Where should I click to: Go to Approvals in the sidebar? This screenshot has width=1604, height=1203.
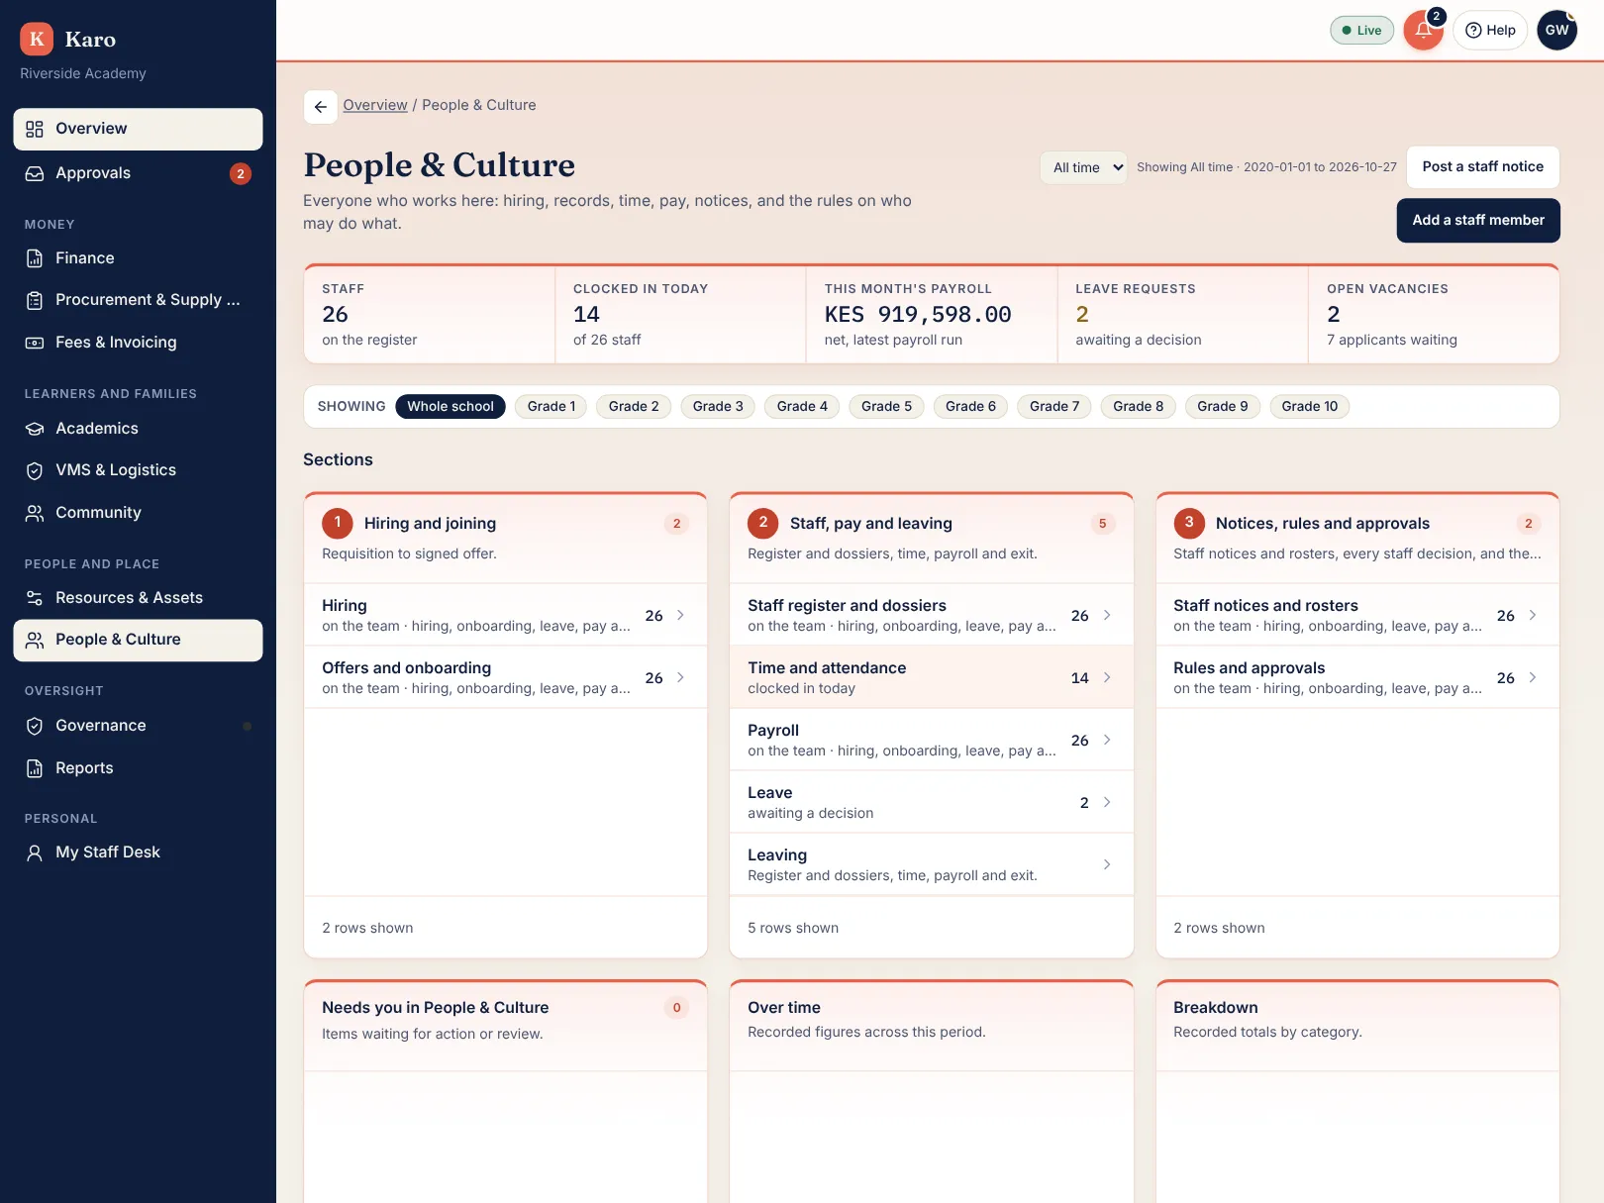tap(138, 173)
